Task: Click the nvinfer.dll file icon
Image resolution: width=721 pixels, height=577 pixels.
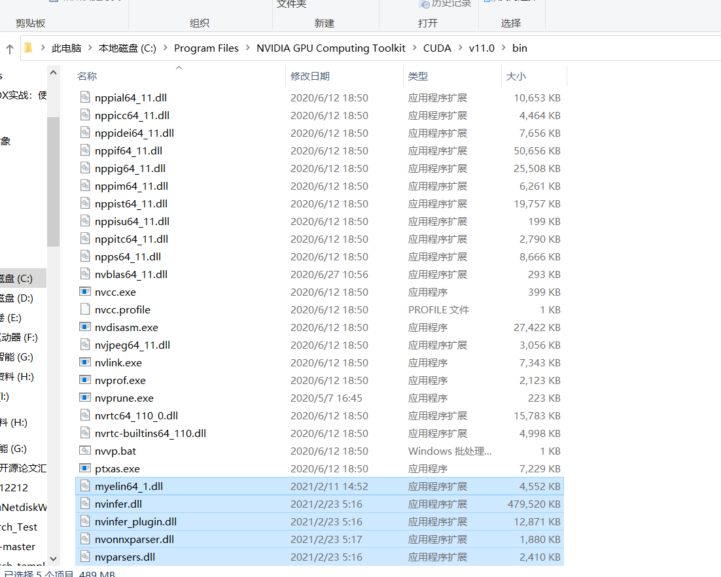Action: point(85,504)
